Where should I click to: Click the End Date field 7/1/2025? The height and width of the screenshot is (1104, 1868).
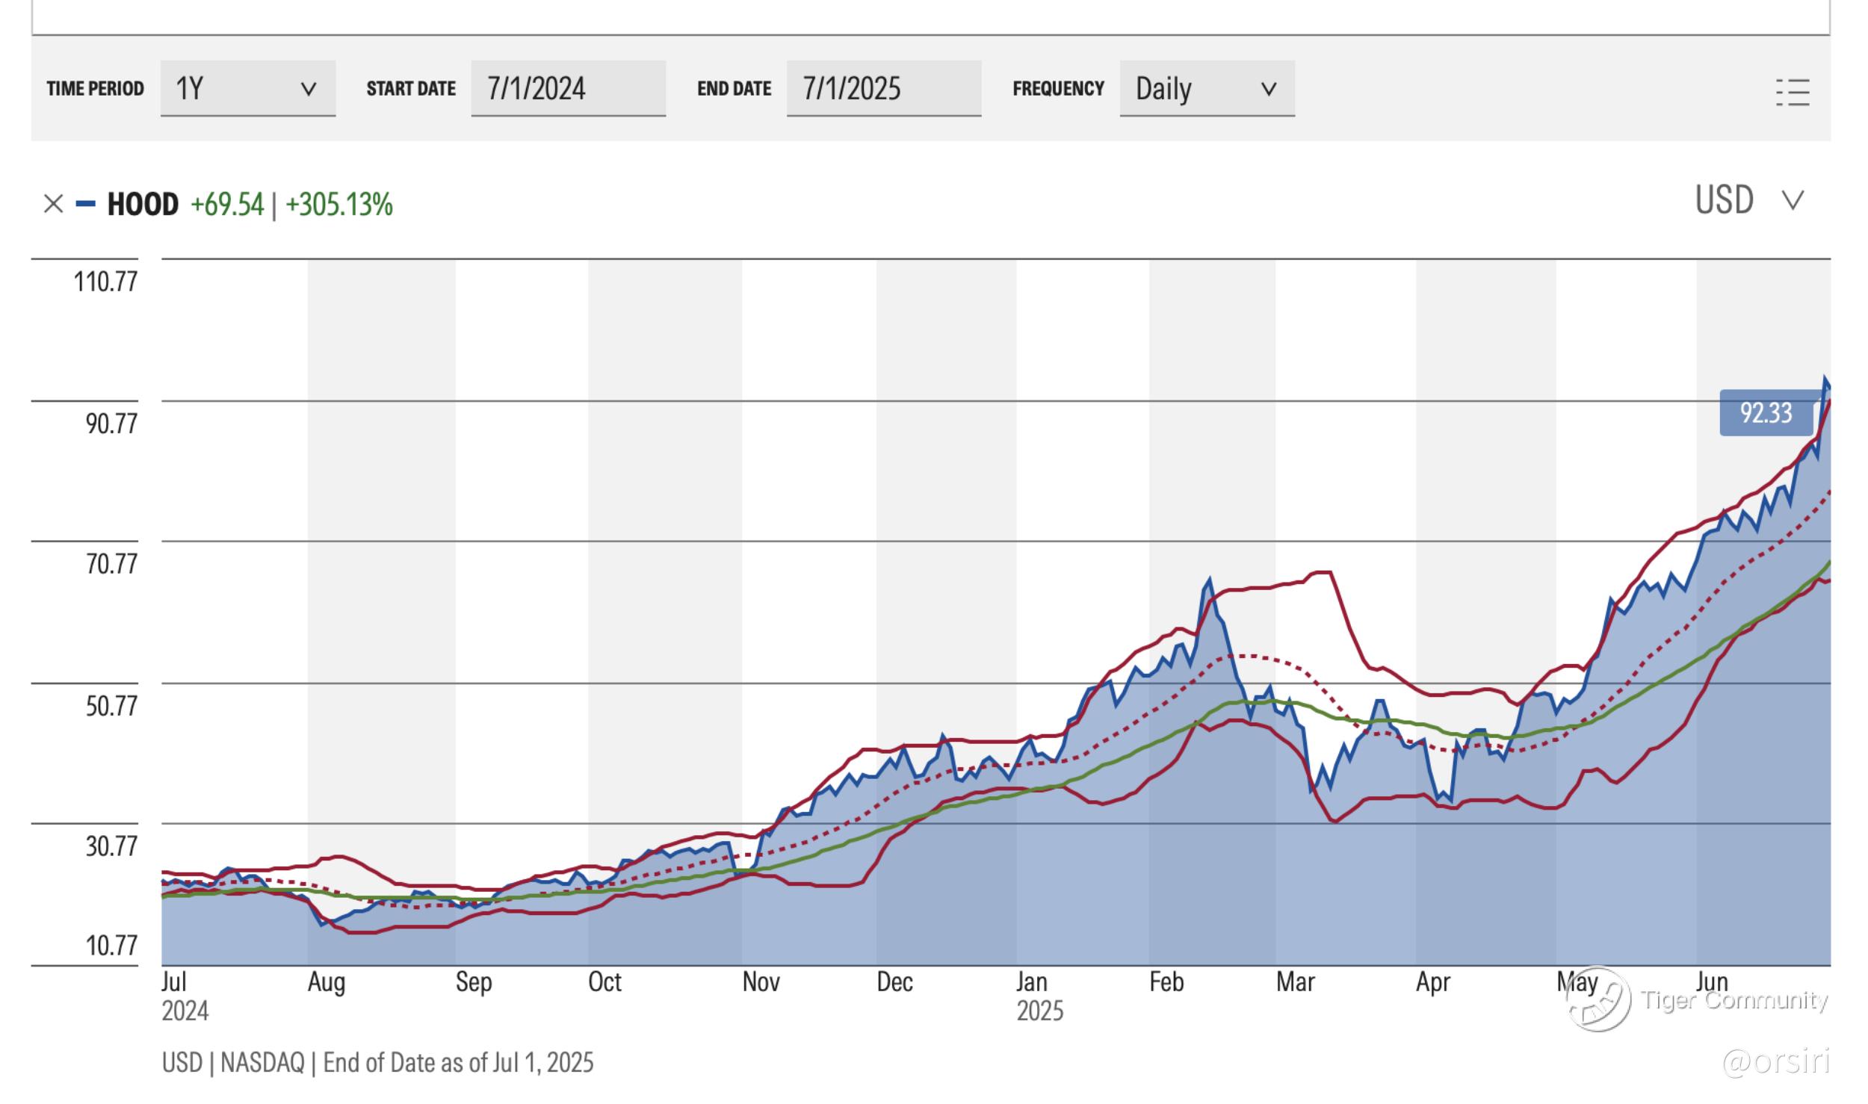pyautogui.click(x=883, y=89)
